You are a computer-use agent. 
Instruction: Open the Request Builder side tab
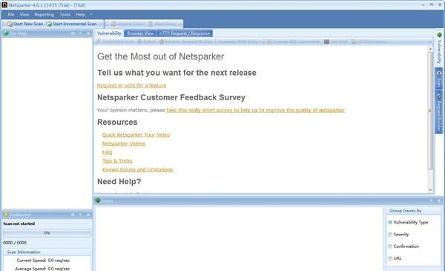pyautogui.click(x=439, y=112)
